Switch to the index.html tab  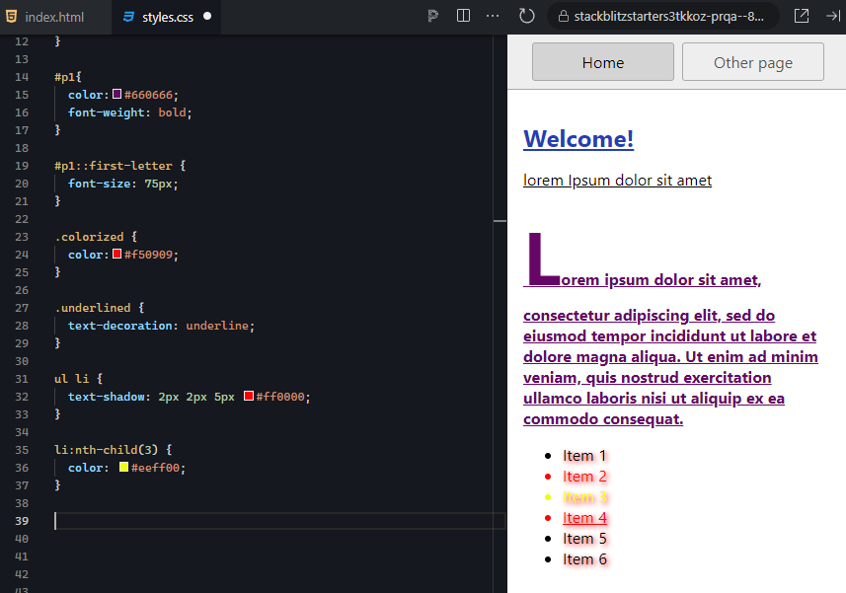54,16
